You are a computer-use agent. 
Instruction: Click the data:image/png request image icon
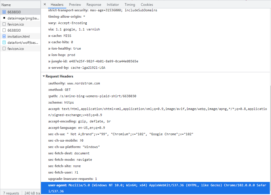point(4,18)
